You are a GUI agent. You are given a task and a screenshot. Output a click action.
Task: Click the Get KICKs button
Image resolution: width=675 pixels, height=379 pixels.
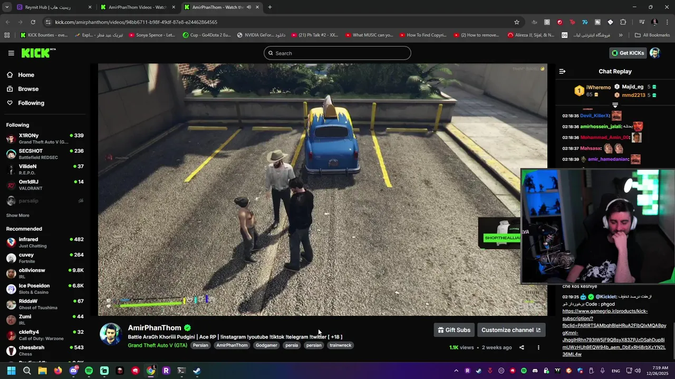(628, 53)
